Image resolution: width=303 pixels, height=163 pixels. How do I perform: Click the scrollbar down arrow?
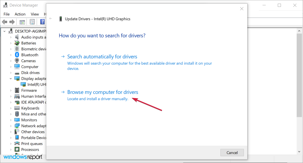point(299,152)
